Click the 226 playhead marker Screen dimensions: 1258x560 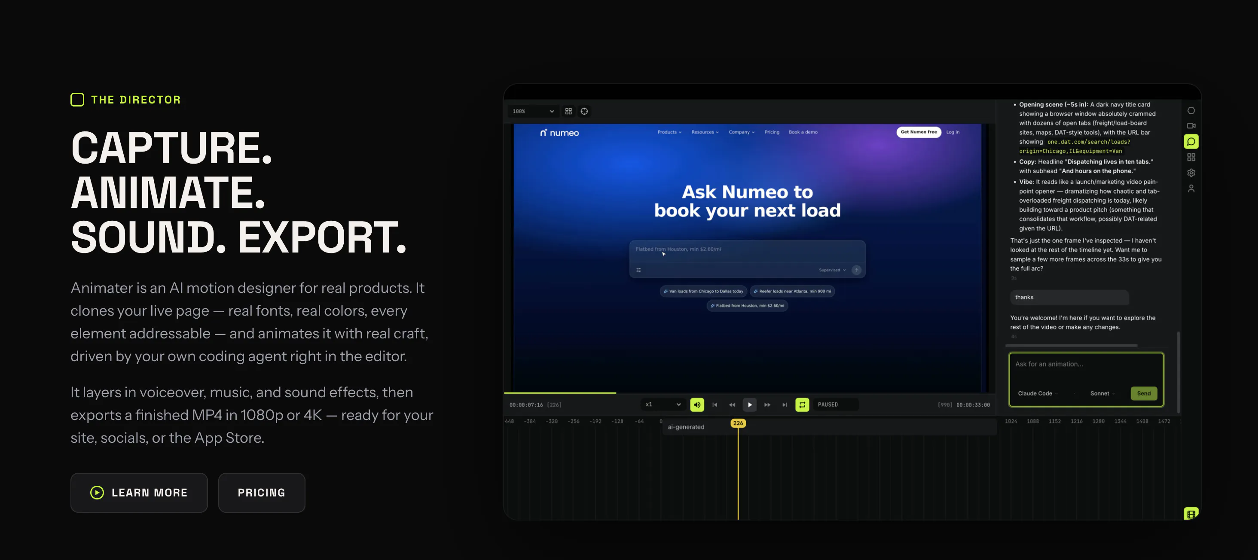(738, 423)
